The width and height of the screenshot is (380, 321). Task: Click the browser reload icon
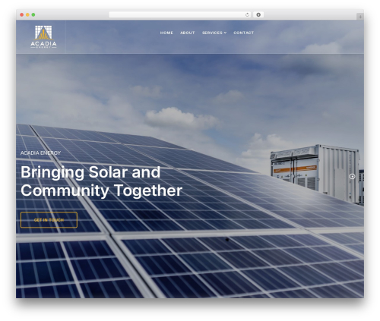(x=247, y=15)
